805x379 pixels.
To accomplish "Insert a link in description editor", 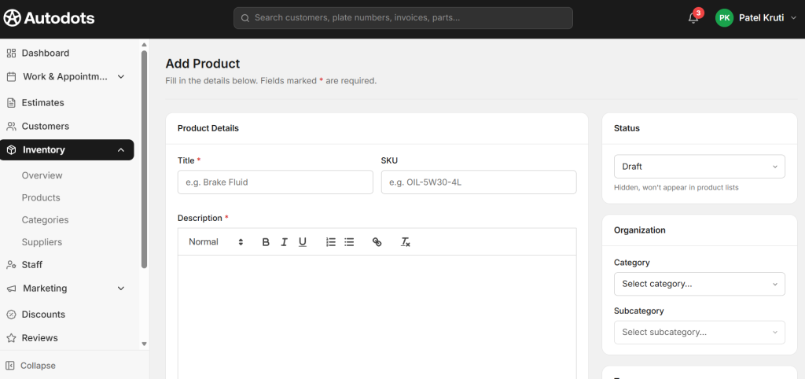I will [x=377, y=242].
